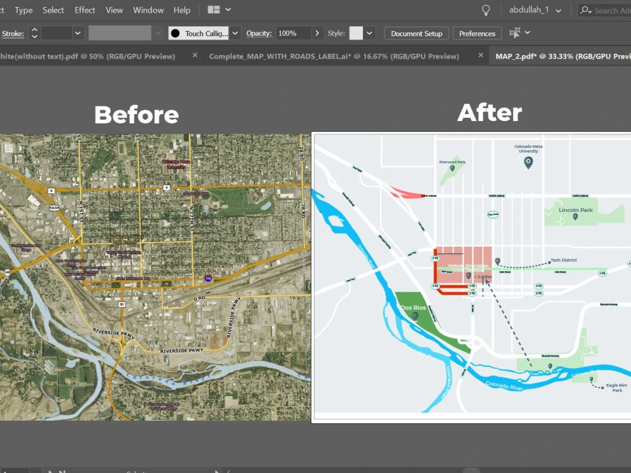Click the next artboard arrow in status bar

[x=50, y=470]
